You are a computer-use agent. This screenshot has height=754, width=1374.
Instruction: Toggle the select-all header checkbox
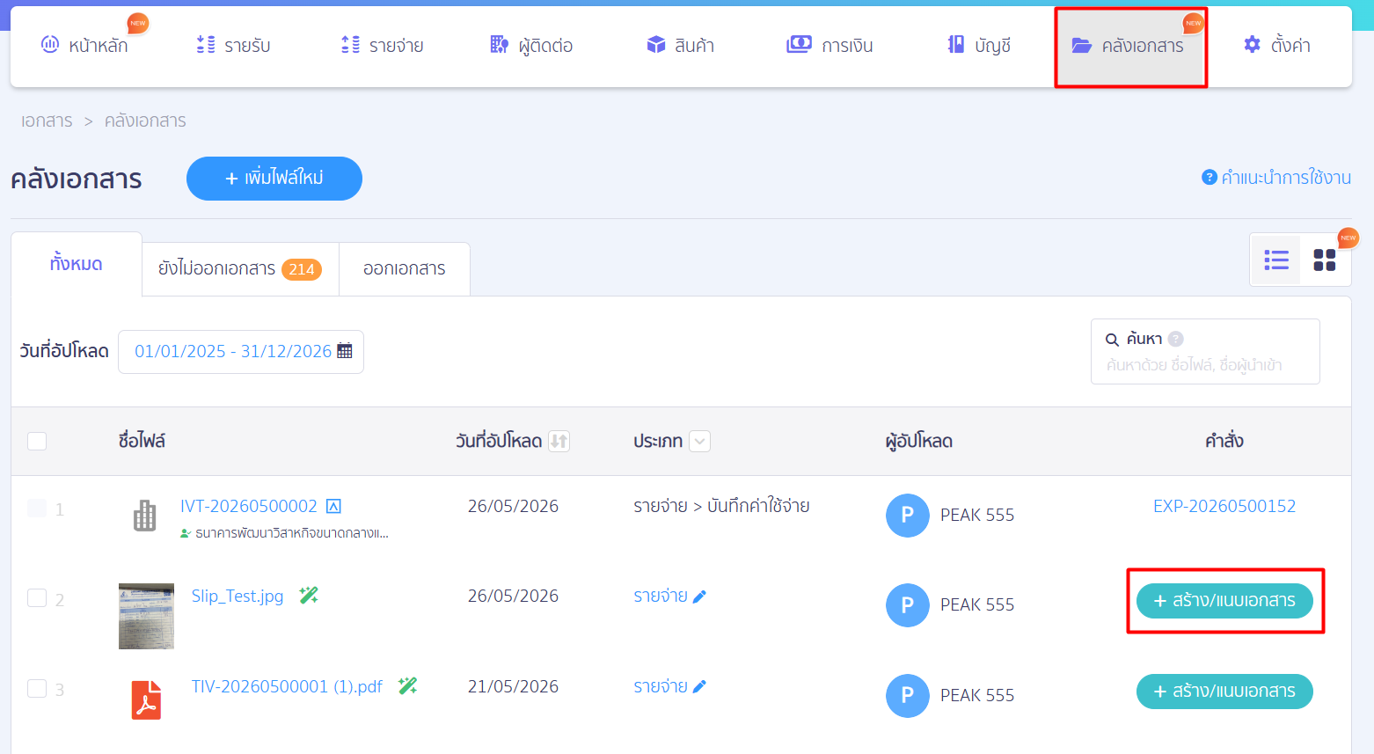[x=37, y=441]
